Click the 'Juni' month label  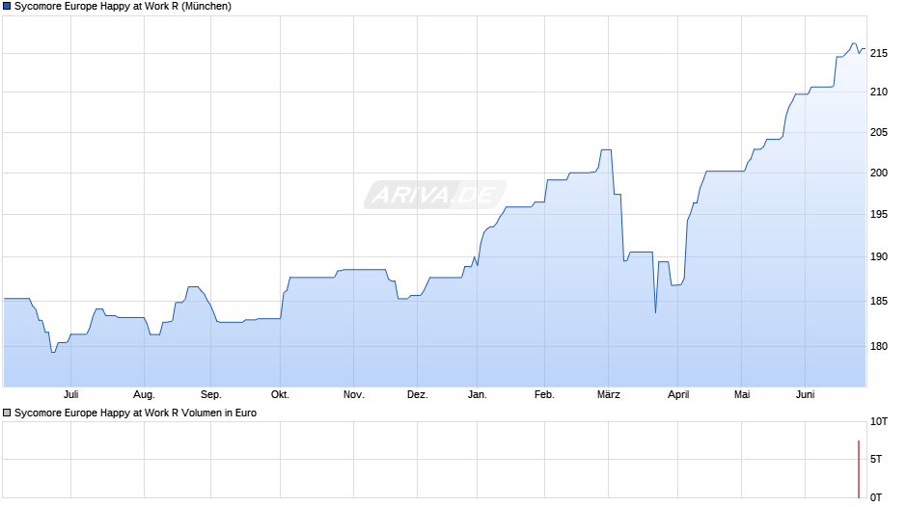click(805, 395)
